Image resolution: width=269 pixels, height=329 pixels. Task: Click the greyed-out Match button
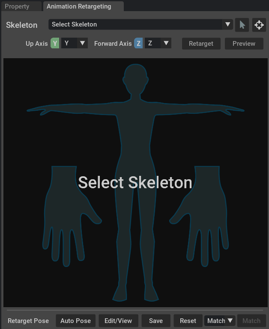point(251,321)
